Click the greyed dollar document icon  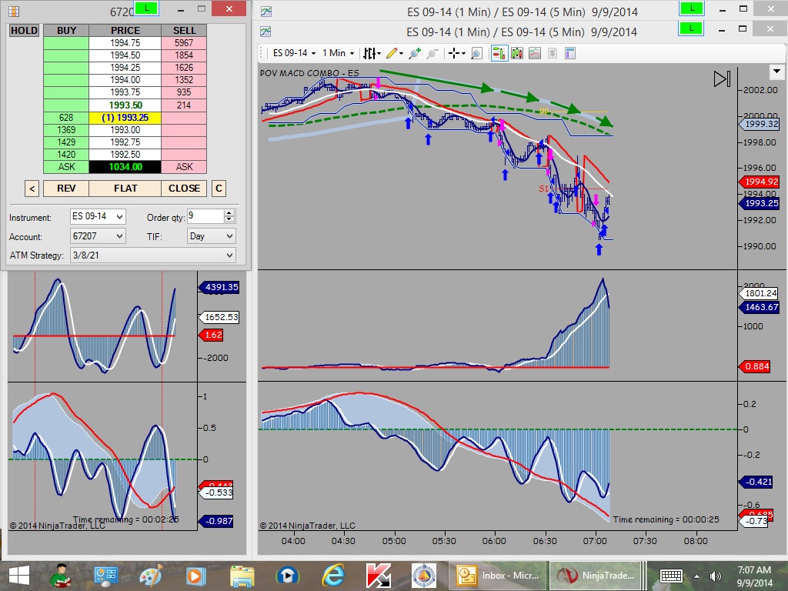pyautogui.click(x=553, y=53)
